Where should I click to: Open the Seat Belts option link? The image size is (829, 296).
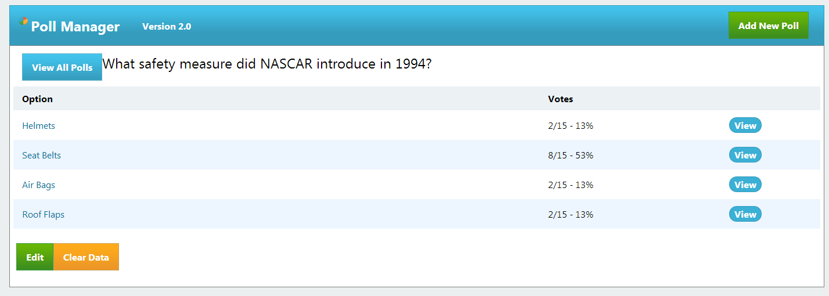(41, 156)
